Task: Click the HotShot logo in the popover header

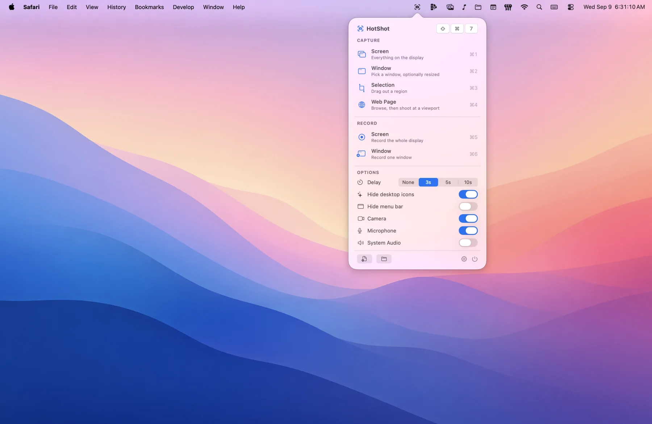Action: point(360,29)
